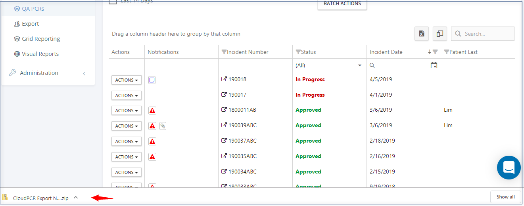Click incident date 4/1/2019
This screenshot has width=524, height=206.
381,95
